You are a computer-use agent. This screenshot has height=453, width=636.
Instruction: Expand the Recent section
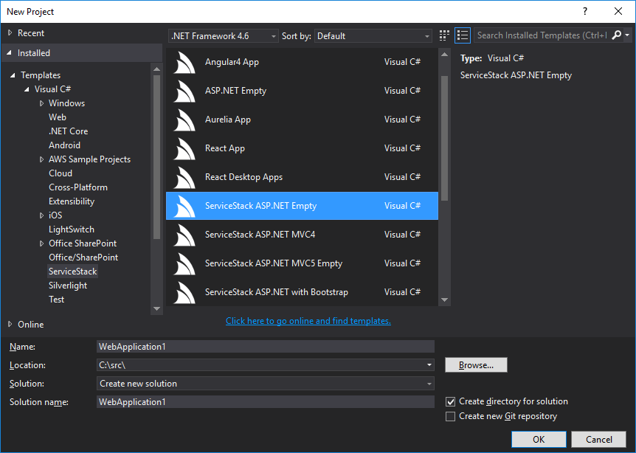(x=10, y=33)
